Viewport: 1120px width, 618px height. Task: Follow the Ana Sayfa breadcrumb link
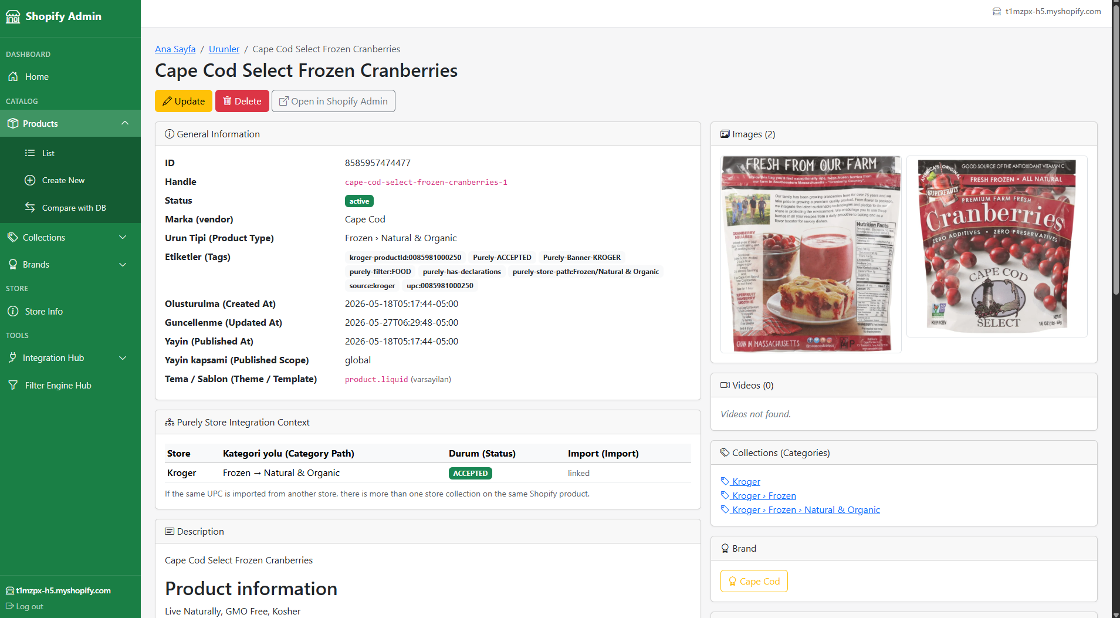[x=175, y=49]
